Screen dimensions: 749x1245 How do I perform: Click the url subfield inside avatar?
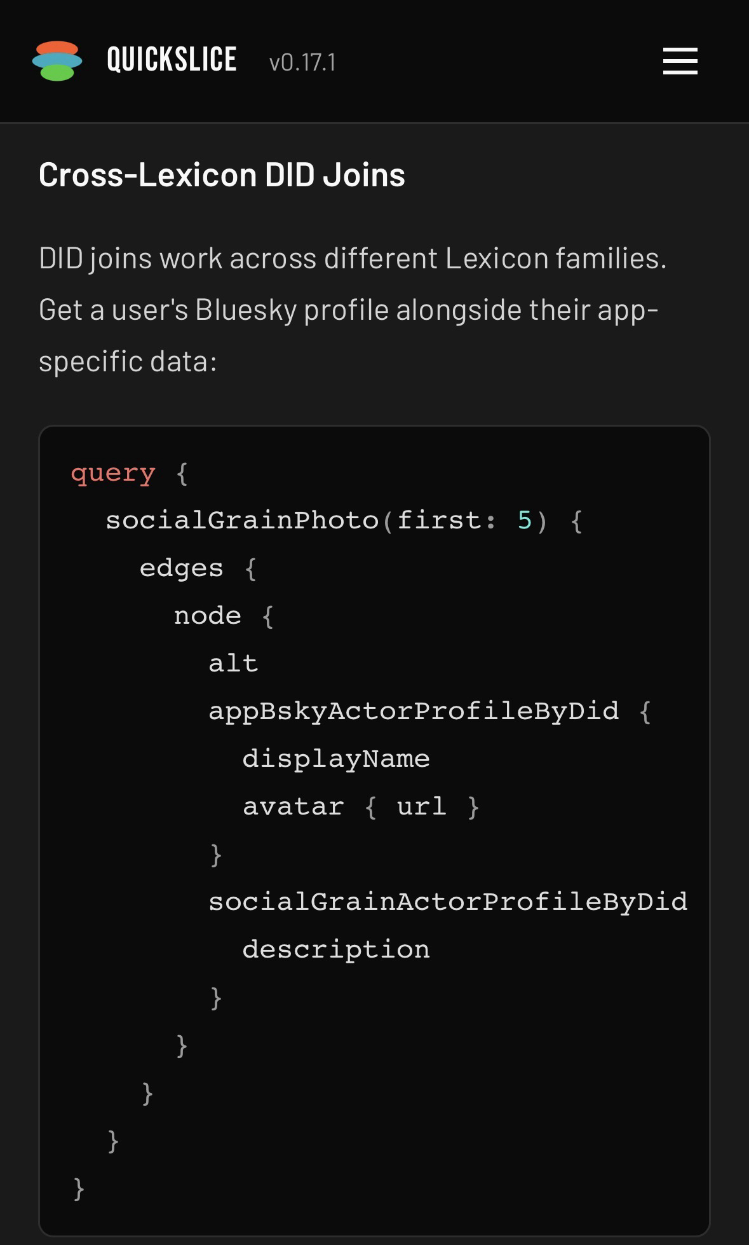[421, 807]
